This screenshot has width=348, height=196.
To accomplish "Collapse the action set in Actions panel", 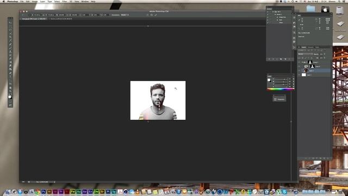I will pyautogui.click(x=273, y=12).
